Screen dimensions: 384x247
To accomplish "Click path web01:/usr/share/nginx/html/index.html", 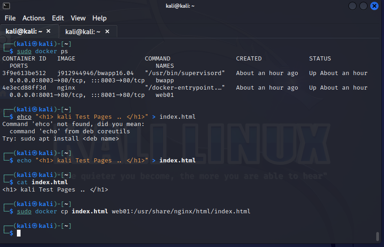I will pyautogui.click(x=181, y=212).
